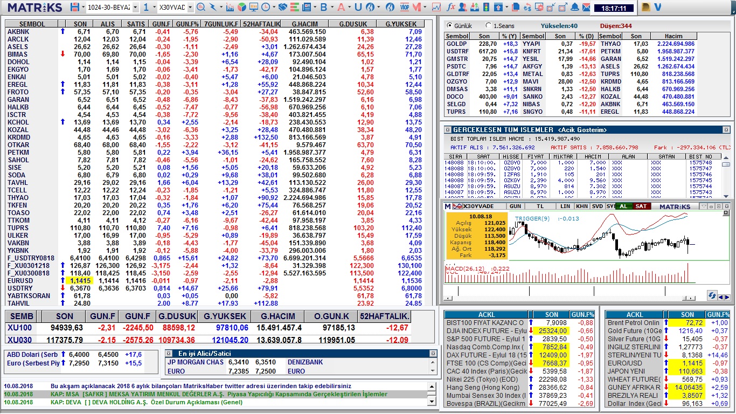
Task: Click the blue lightning bolt icon
Action: (x=213, y=7)
